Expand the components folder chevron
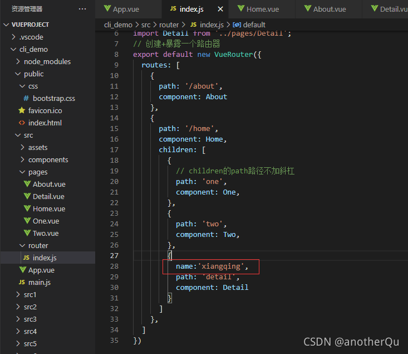 pos(22,159)
